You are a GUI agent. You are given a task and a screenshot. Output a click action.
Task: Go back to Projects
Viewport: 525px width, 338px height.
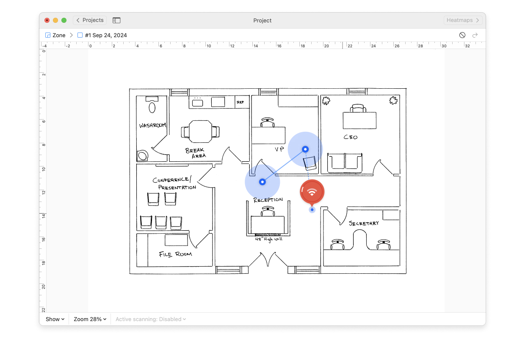click(x=90, y=20)
